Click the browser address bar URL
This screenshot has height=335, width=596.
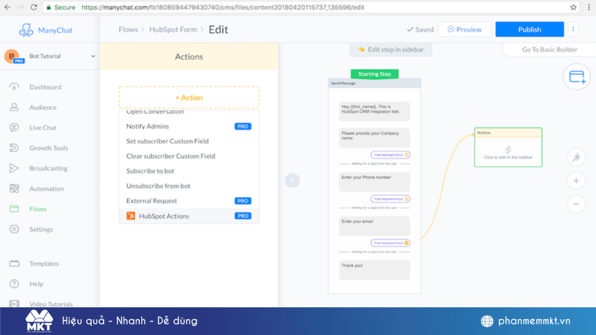[x=223, y=7]
